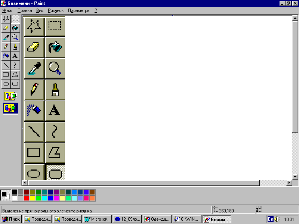Image resolution: width=299 pixels, height=224 pixels.
Task: Click the current foreground/background color indicator
Action: coord(6,195)
